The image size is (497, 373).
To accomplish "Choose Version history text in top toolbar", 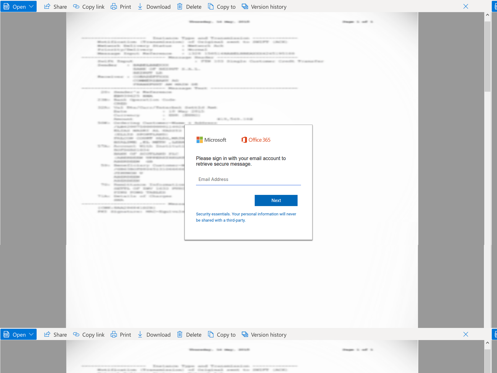I will (269, 7).
